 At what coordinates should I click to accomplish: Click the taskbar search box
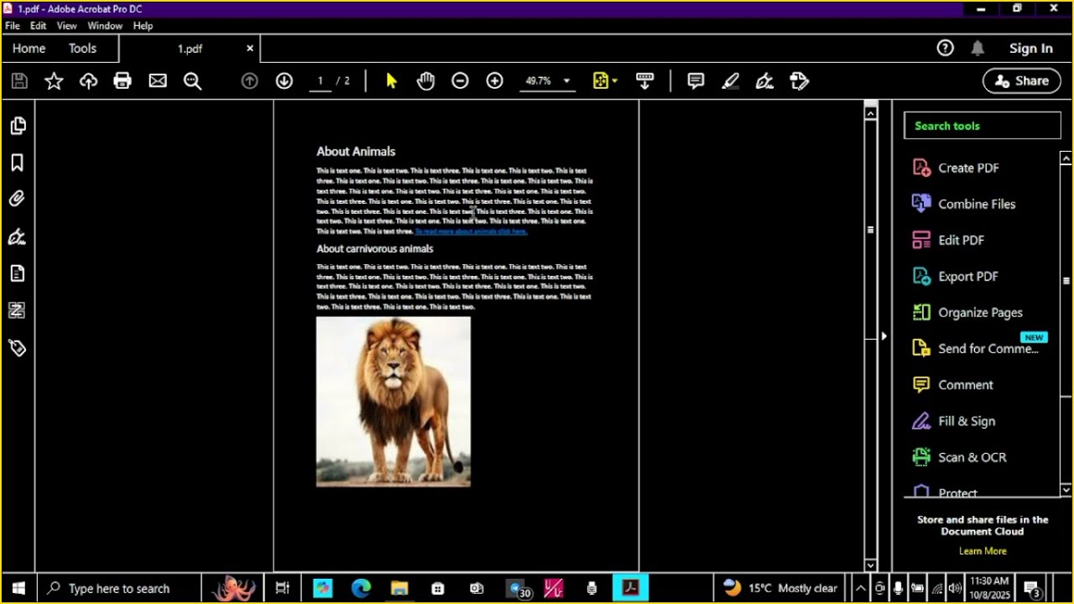(x=118, y=588)
